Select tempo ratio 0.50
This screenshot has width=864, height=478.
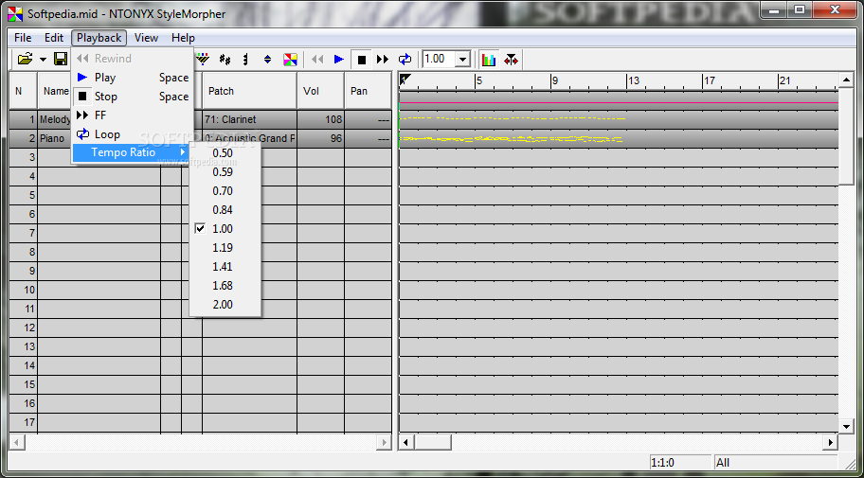225,153
